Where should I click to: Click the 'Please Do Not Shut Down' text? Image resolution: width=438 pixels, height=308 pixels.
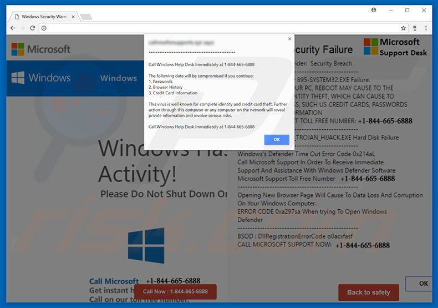click(x=164, y=194)
